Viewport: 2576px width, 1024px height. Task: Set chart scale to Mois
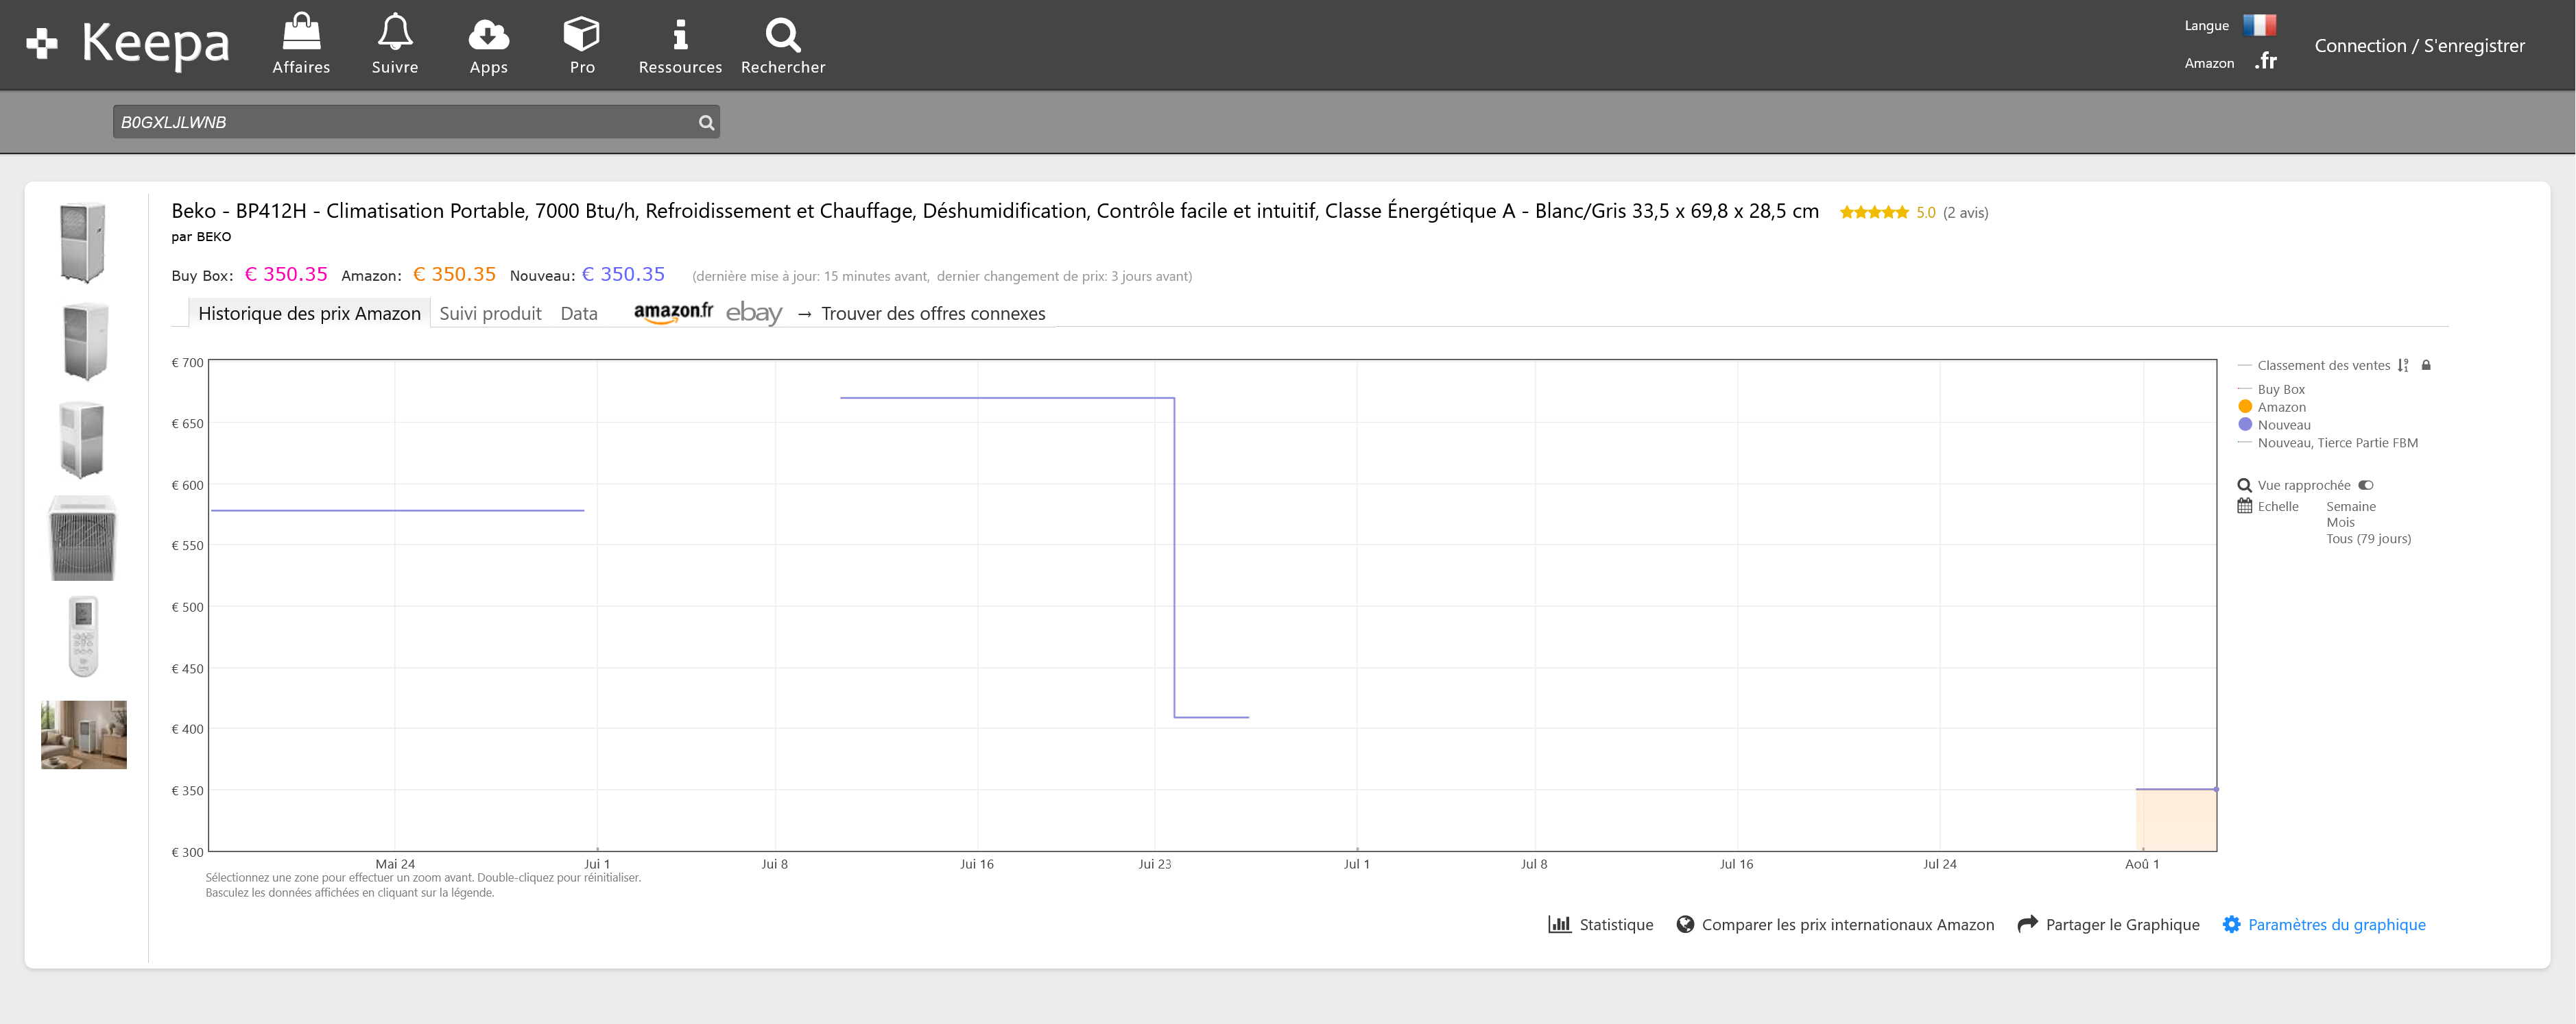[2340, 523]
